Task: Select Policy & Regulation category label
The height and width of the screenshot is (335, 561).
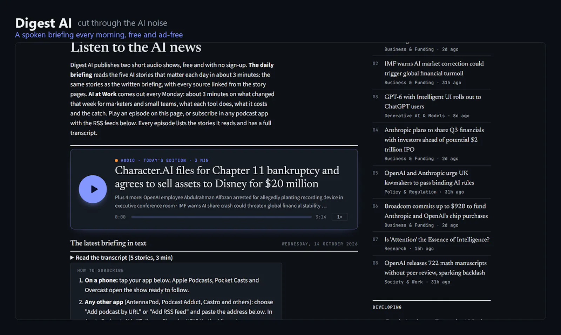Action: tap(410, 192)
